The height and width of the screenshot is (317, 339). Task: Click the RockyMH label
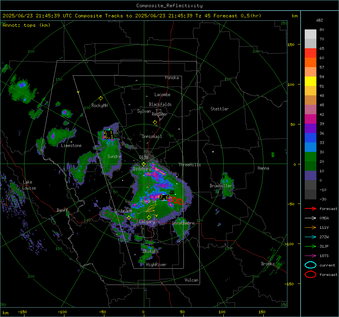[x=99, y=106]
